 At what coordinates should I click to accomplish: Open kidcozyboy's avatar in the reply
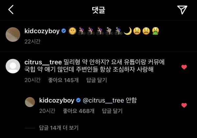30,102
